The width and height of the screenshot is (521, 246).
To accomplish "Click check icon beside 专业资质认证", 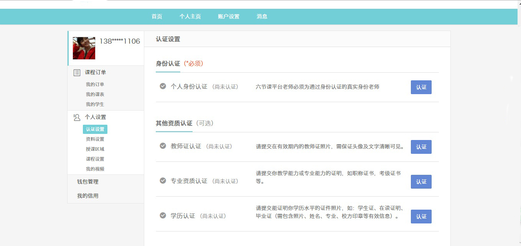I will click(163, 181).
